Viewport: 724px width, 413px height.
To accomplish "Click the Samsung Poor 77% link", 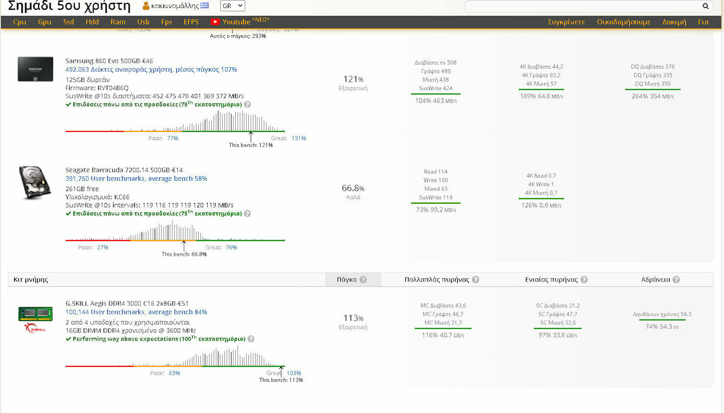I will click(172, 138).
